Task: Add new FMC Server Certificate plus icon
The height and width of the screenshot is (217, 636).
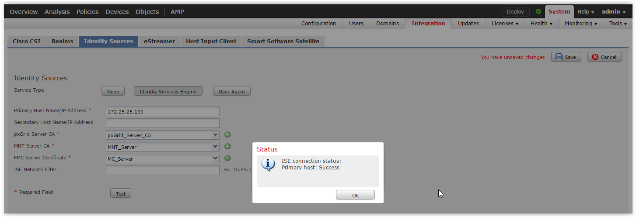Action: point(227,158)
